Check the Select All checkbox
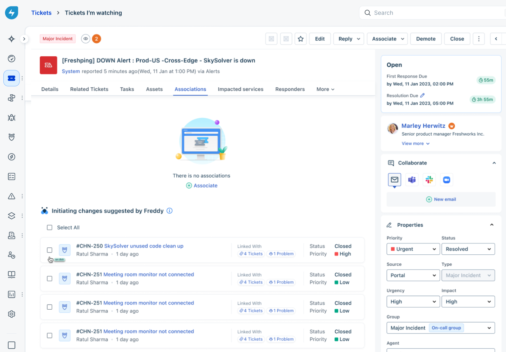506x352 pixels. 50,228
